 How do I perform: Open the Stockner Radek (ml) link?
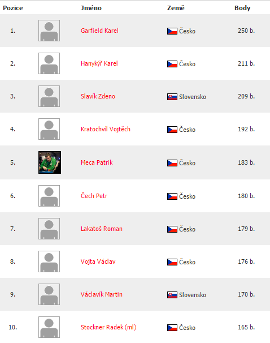pyautogui.click(x=108, y=327)
